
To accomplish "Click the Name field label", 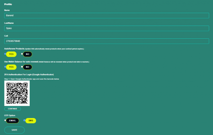I will (x=7, y=10).
